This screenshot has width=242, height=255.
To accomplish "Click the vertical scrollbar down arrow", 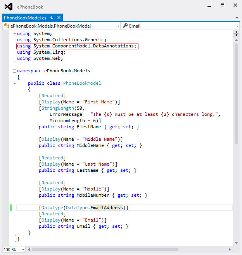I will click(x=236, y=243).
